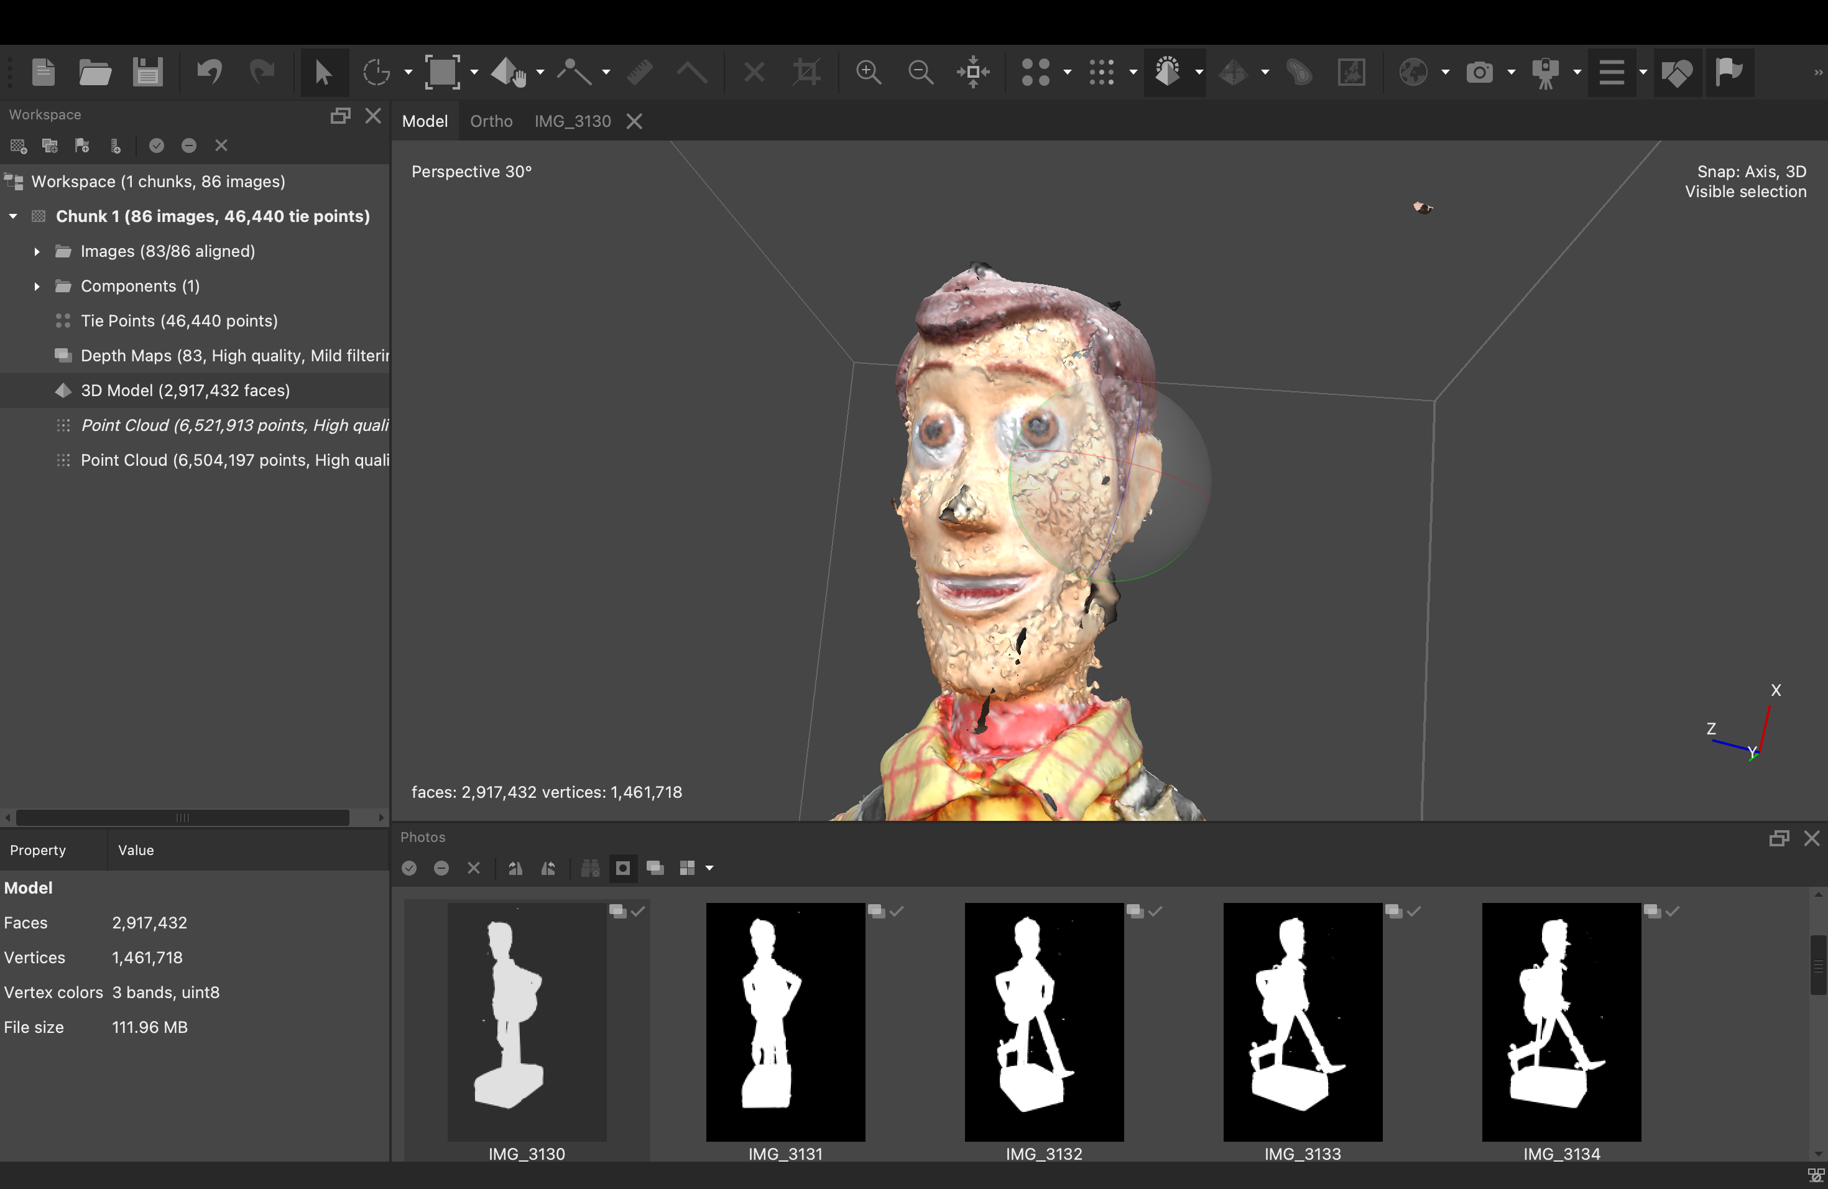This screenshot has width=1828, height=1189.
Task: Click the flag show markers icon
Action: 1728,73
